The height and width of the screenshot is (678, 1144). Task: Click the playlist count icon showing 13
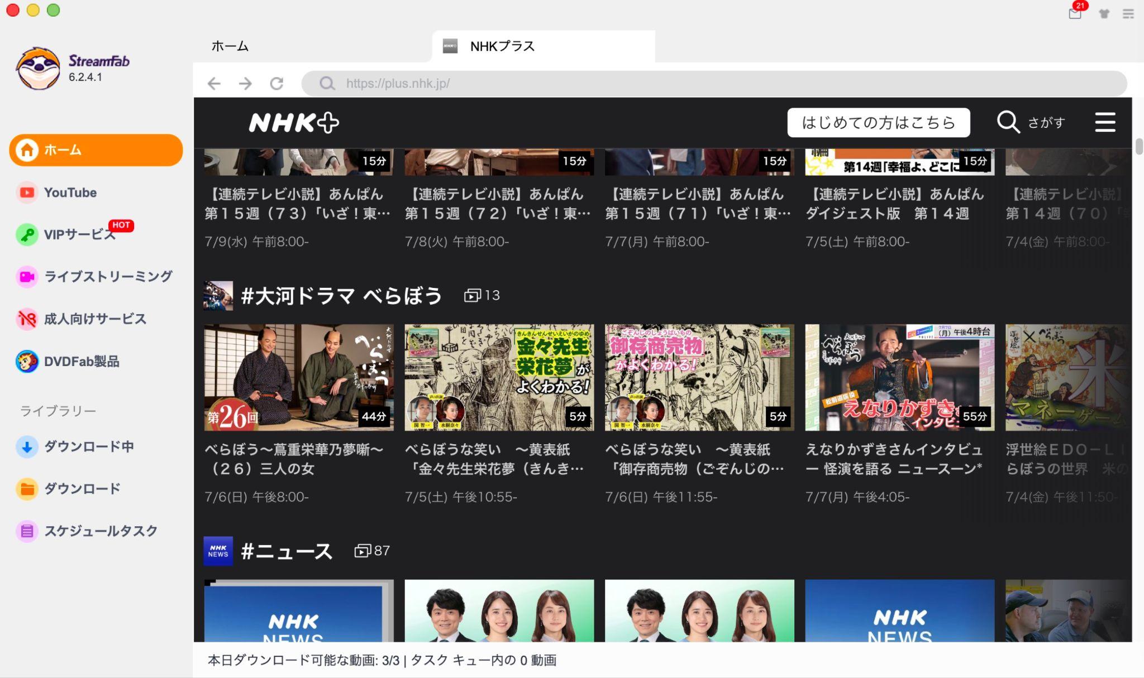pos(473,295)
